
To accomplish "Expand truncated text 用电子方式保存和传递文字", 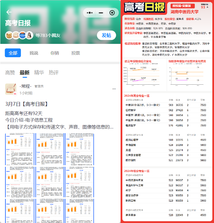I will [59, 127].
